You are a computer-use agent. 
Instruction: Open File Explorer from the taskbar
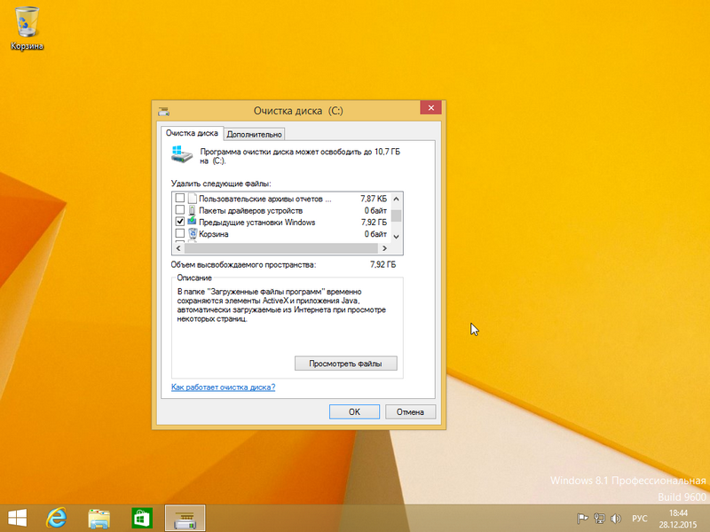point(99,518)
